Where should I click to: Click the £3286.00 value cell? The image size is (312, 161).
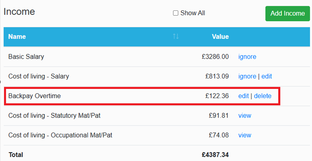(215, 57)
